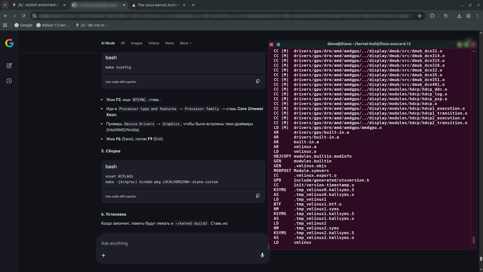Open AI Mode history clock icon
This screenshot has width=483, height=272.
point(9,81)
